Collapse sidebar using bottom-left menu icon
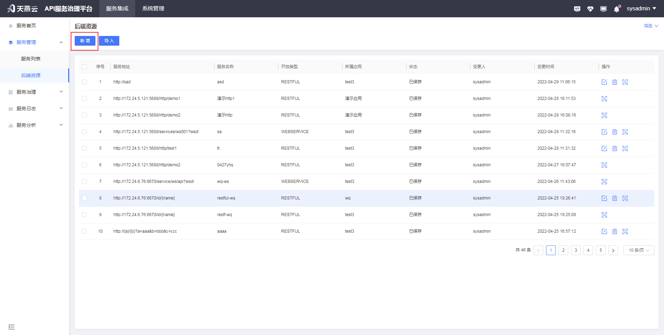664x335 pixels. point(11,327)
